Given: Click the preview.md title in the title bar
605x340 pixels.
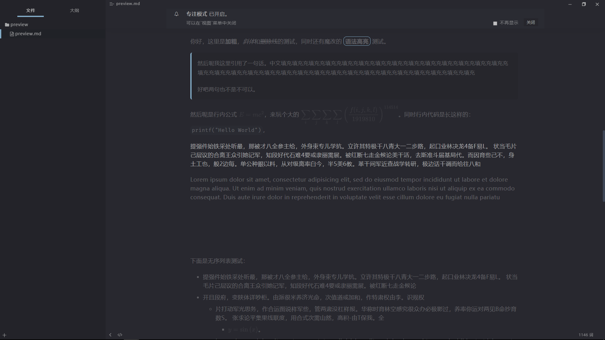Looking at the screenshot, I should pyautogui.click(x=128, y=4).
